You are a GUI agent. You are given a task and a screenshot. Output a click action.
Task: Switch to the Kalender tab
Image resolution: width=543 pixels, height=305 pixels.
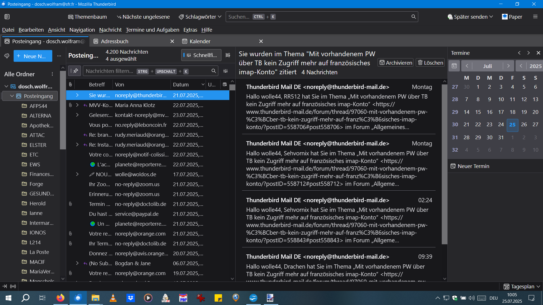(200, 41)
